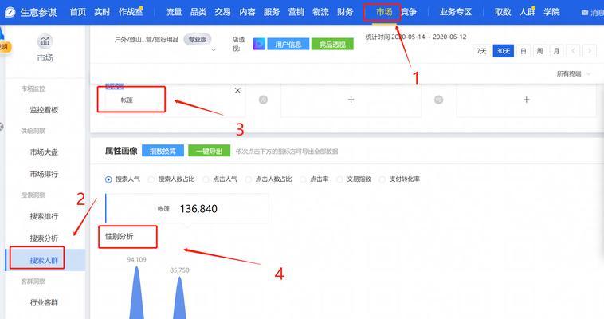Image resolution: width=604 pixels, height=319 pixels.
Task: Go to previous date period arrow
Action: [x=573, y=51]
